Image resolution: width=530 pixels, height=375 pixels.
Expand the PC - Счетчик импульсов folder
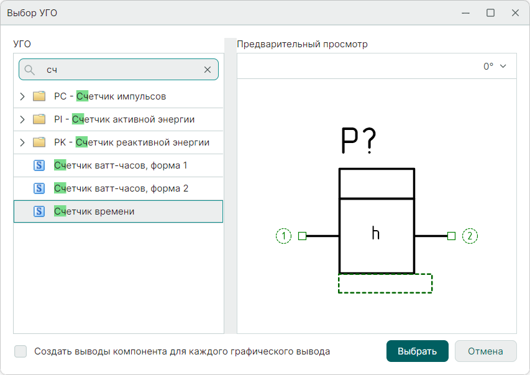coord(22,96)
